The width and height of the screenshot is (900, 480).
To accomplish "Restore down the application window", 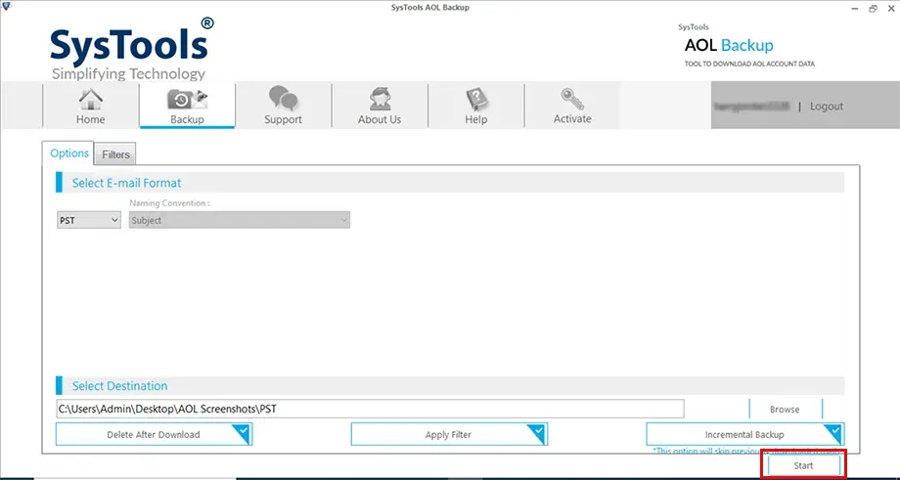I will click(x=873, y=8).
